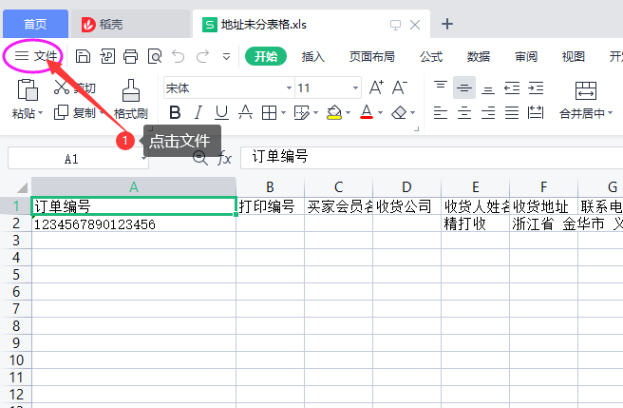The height and width of the screenshot is (408, 623).
Task: Click the formula bar showing 订单编号
Action: click(431, 157)
